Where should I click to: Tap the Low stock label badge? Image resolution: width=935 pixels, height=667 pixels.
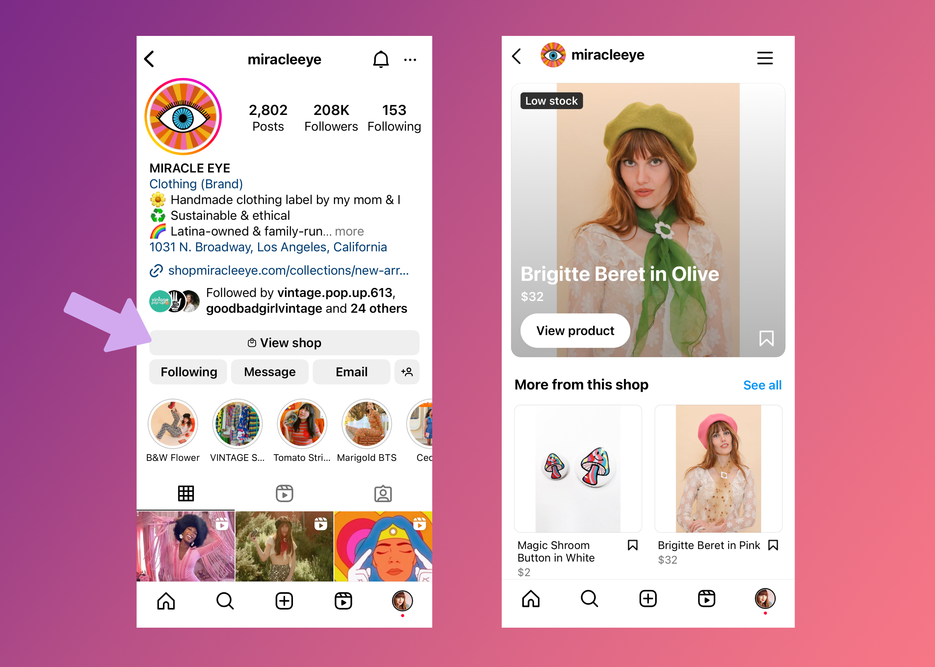tap(550, 101)
